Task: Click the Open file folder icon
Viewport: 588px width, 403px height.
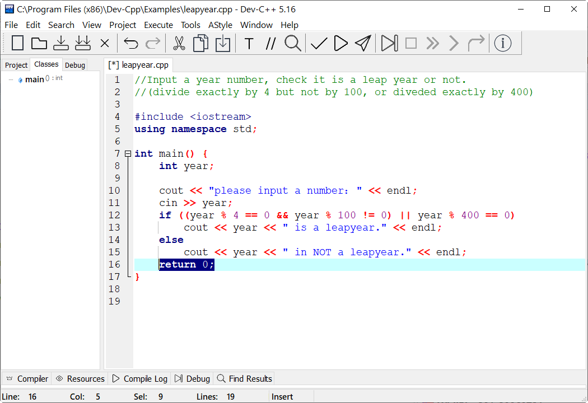Action: [x=39, y=43]
